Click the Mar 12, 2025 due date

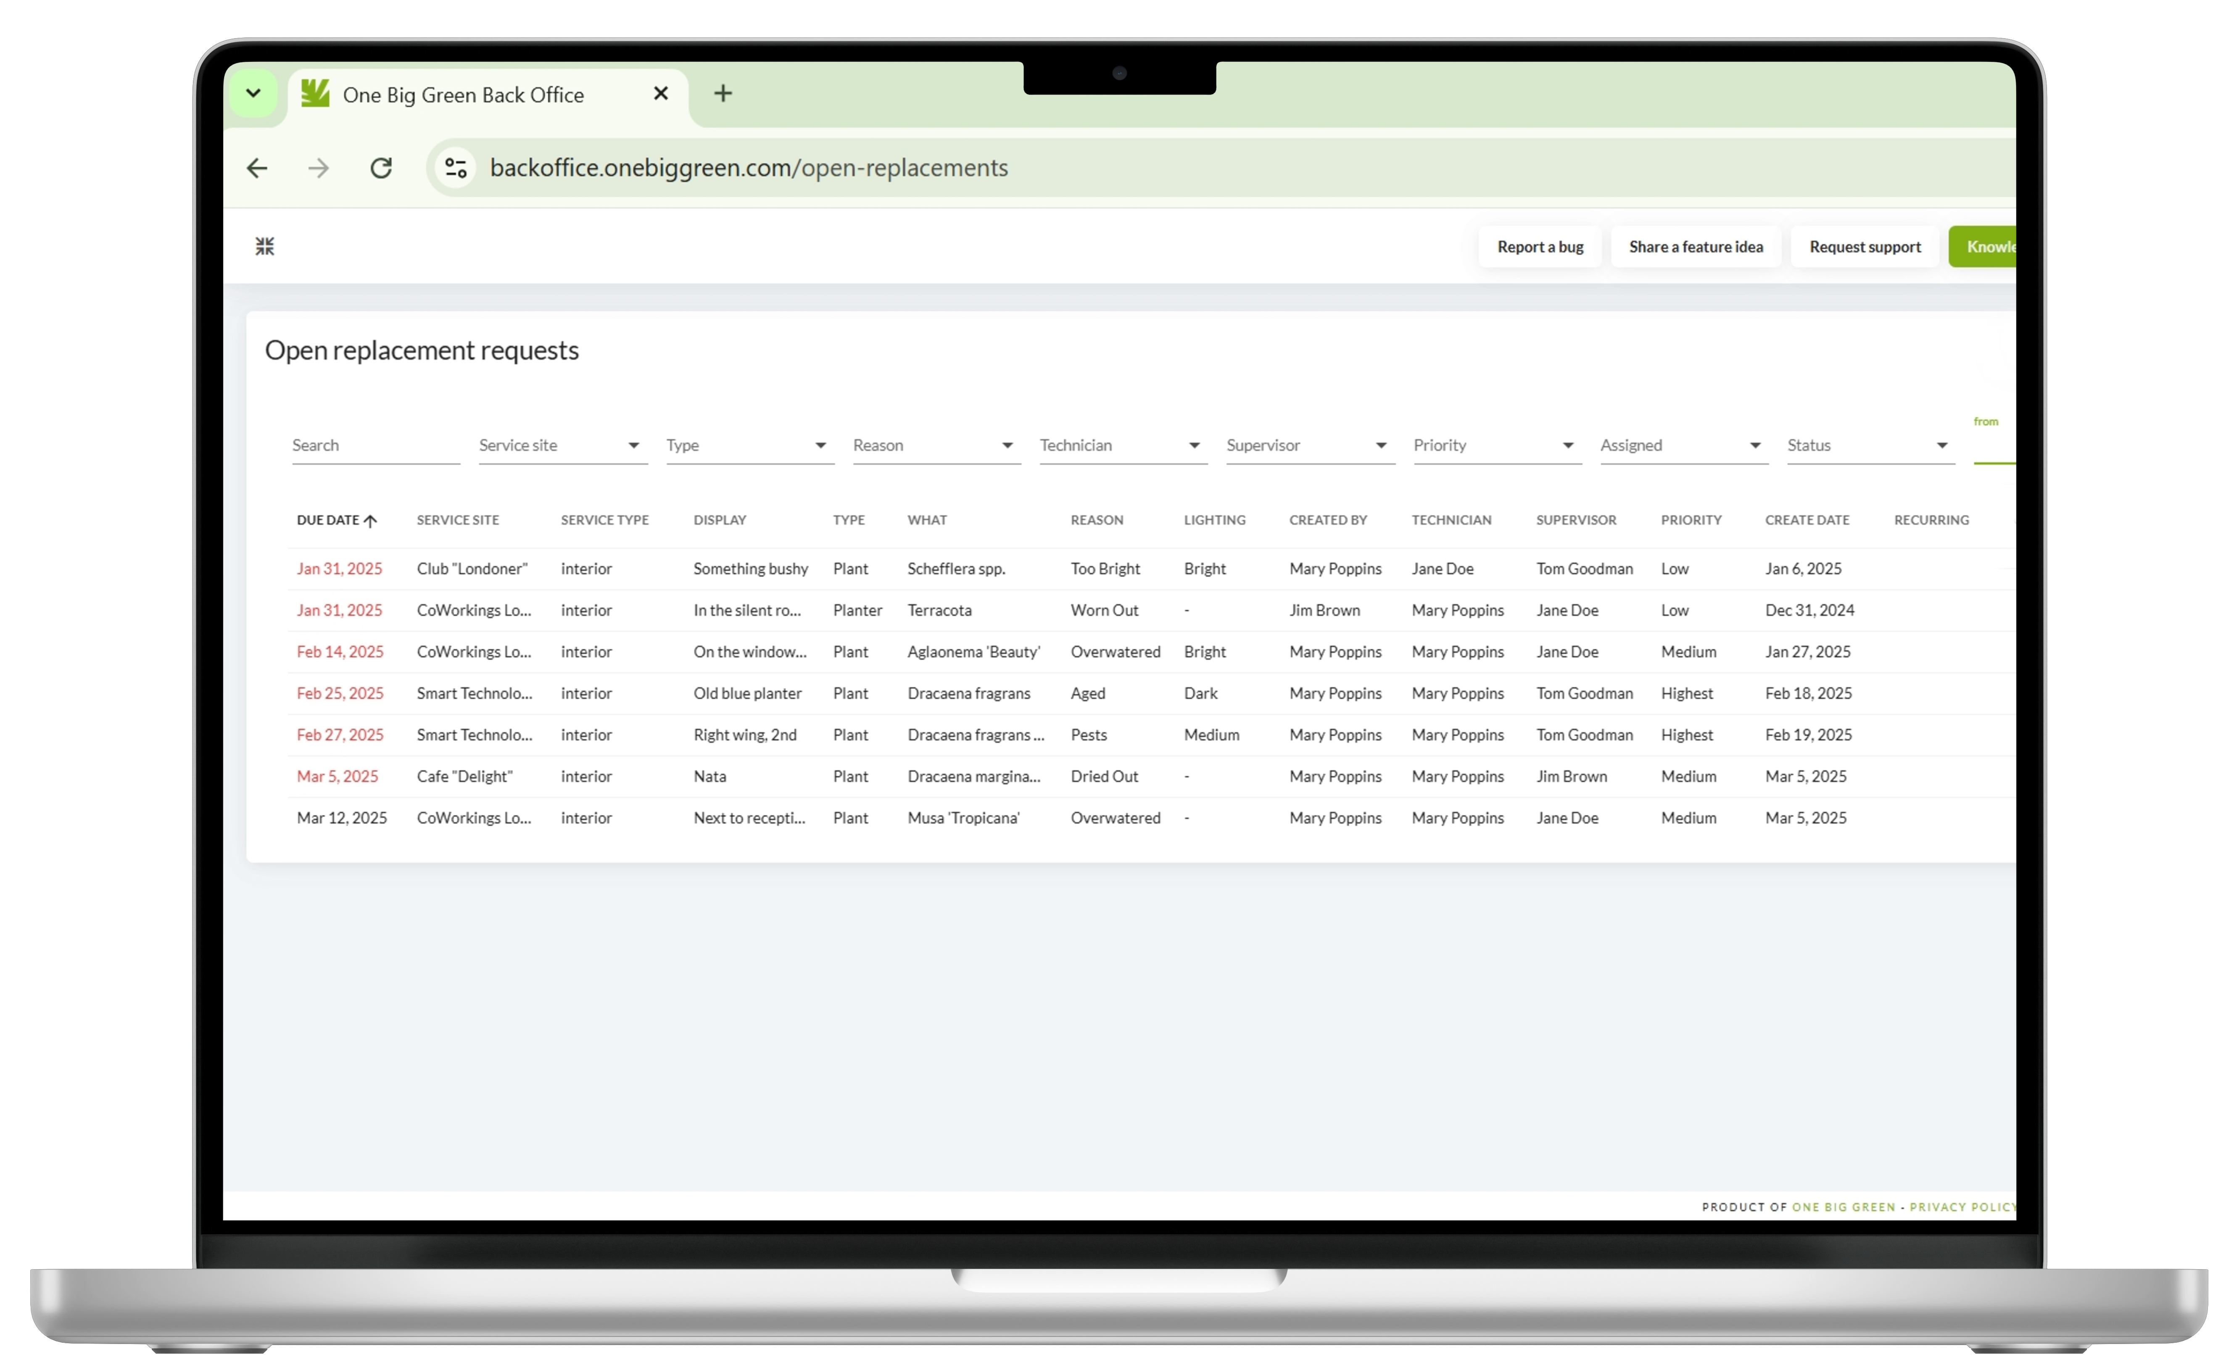[x=342, y=819]
